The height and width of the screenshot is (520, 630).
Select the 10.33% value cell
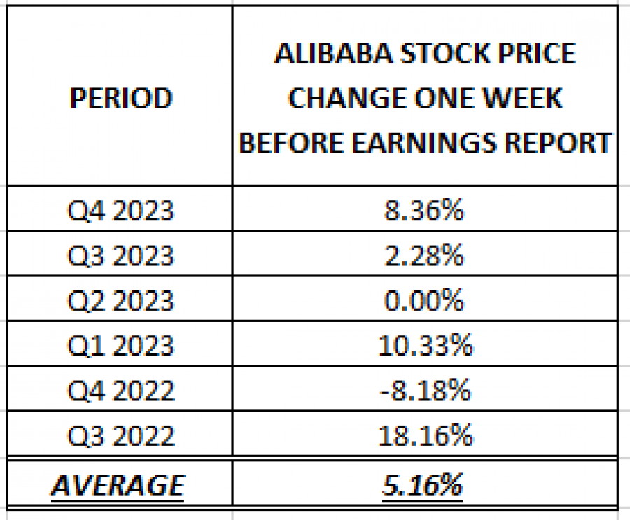pos(425,343)
